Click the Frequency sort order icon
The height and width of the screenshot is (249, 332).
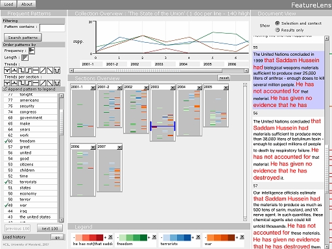[x=32, y=51]
